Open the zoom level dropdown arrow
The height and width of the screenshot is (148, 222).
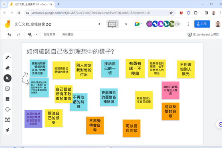(x=36, y=34)
